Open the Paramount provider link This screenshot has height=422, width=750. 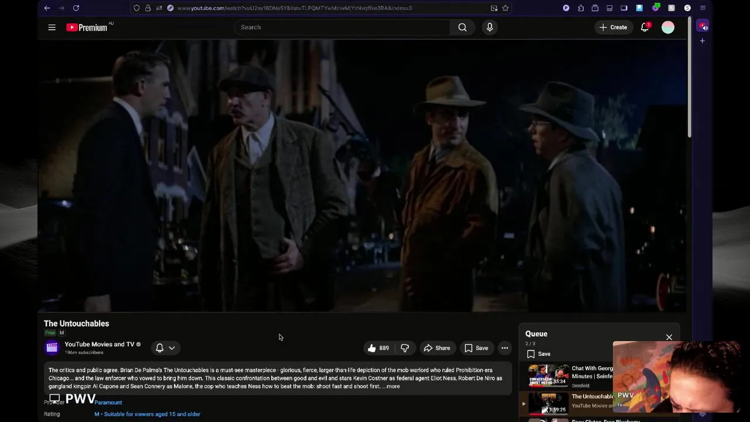click(x=108, y=402)
